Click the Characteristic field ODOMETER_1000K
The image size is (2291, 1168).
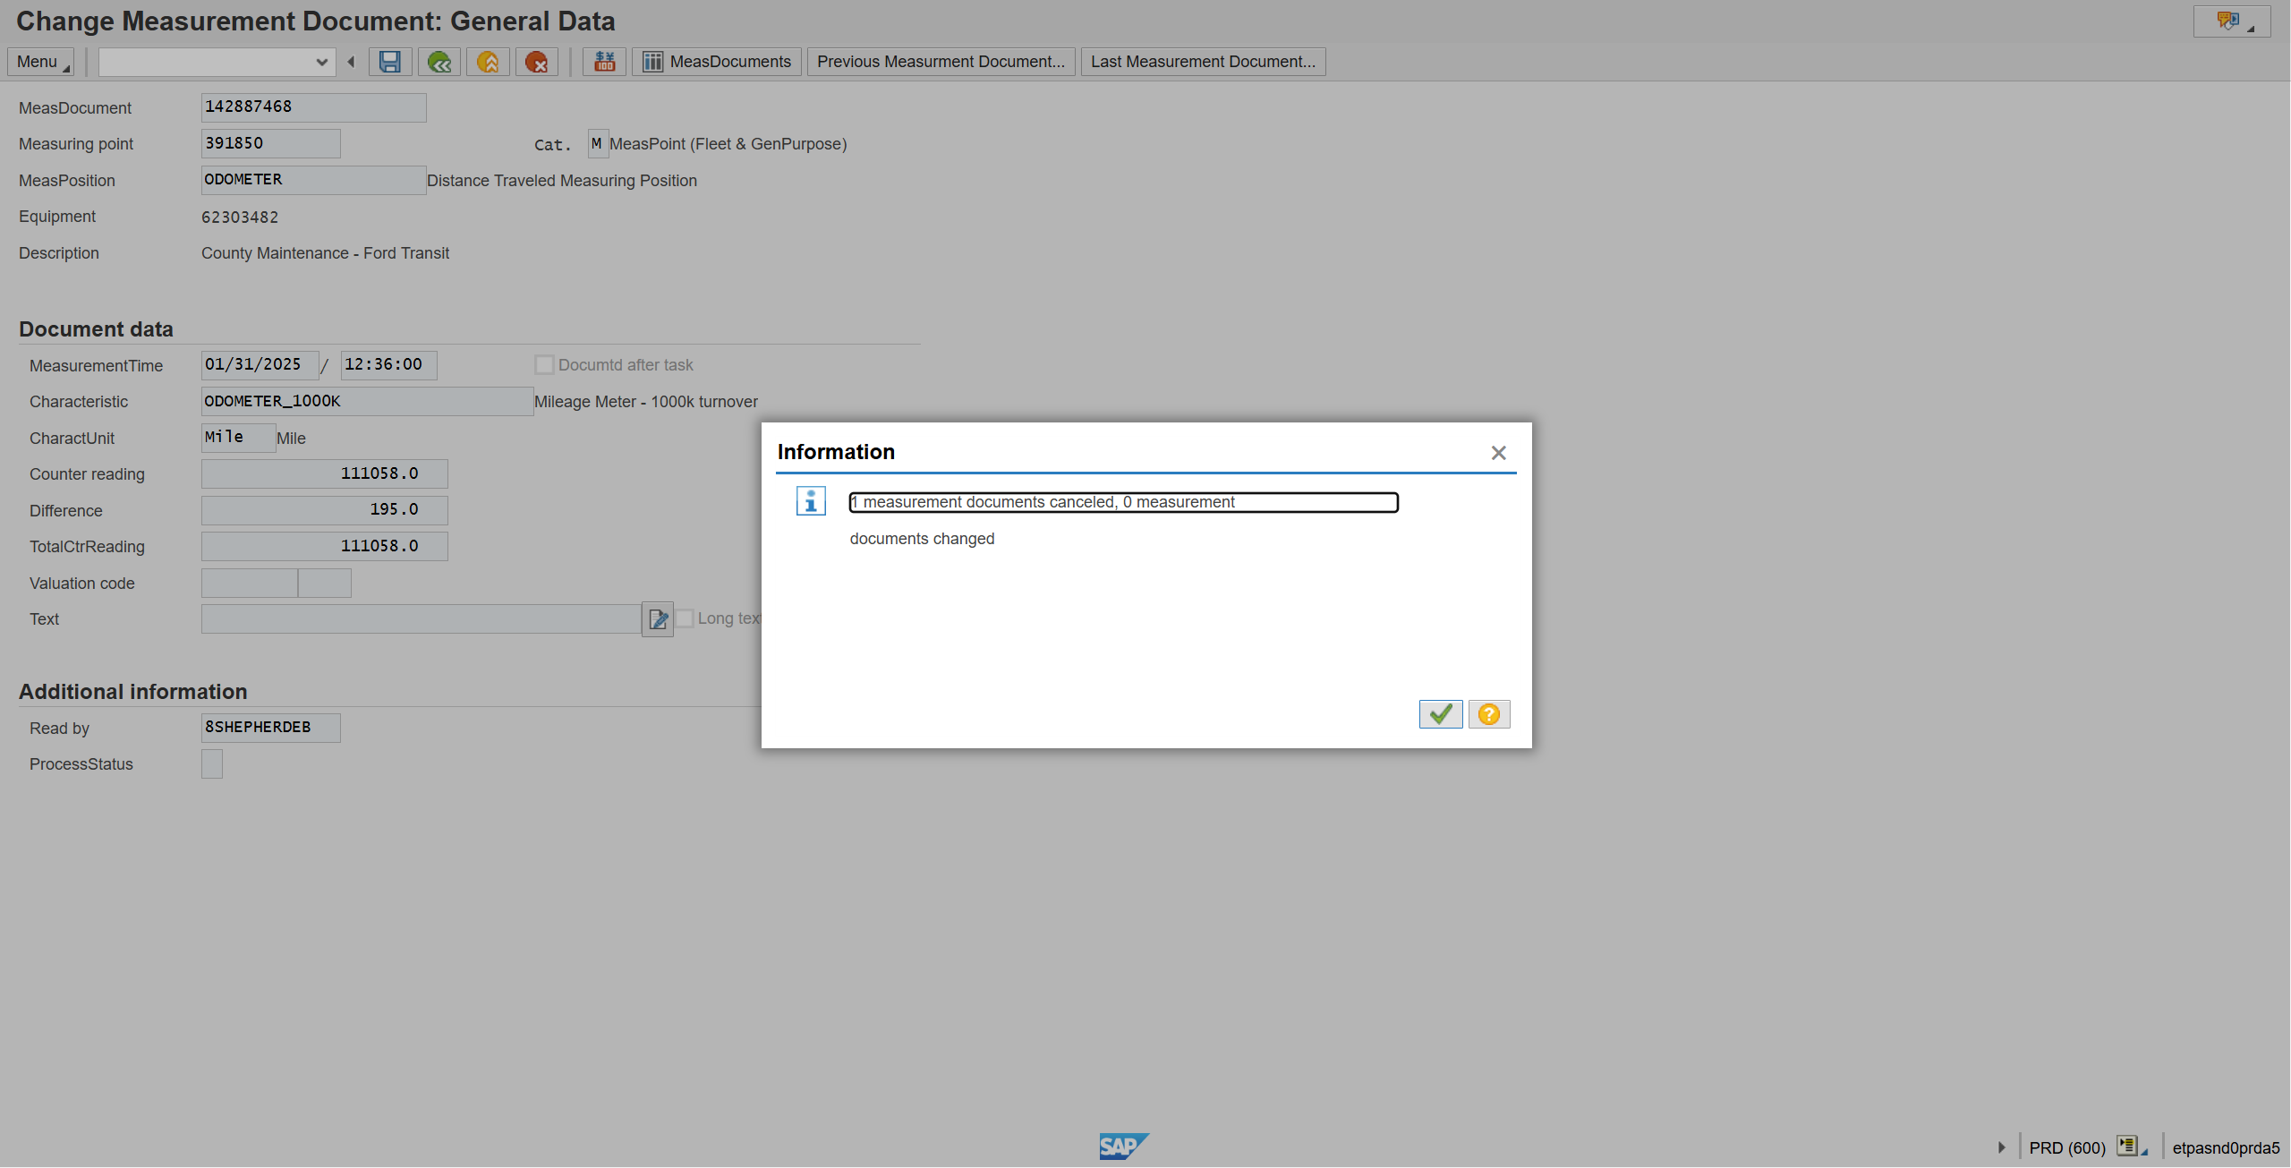(367, 401)
